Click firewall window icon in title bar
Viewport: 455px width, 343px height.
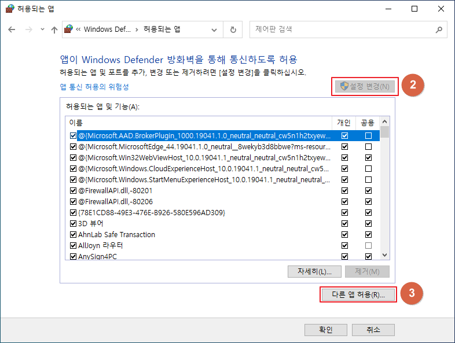(10, 9)
